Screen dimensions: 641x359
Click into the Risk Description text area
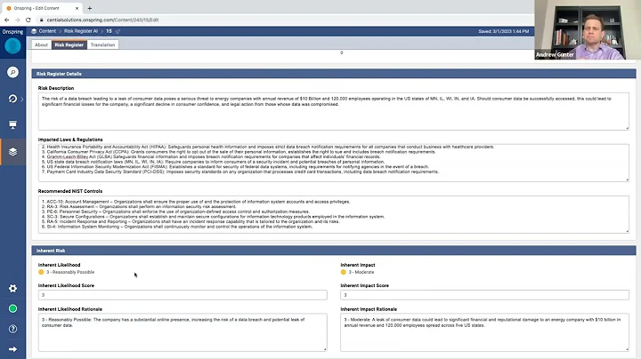334,111
